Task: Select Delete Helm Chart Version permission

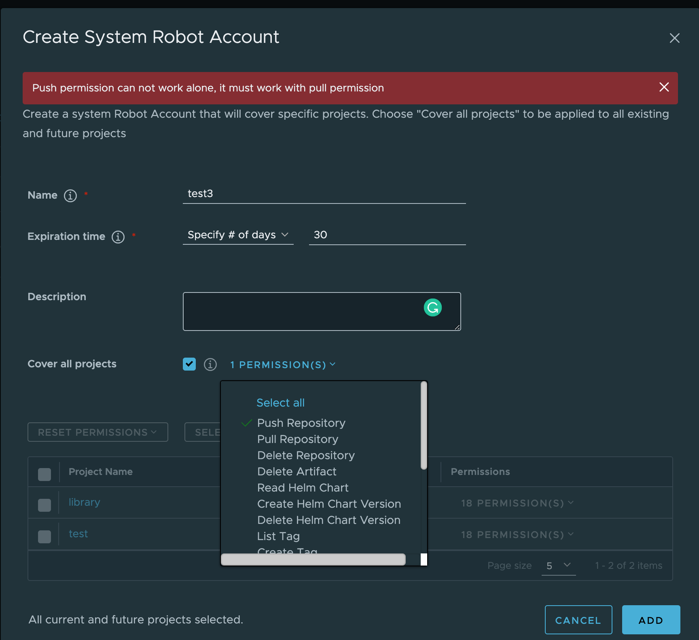Action: pyautogui.click(x=329, y=520)
